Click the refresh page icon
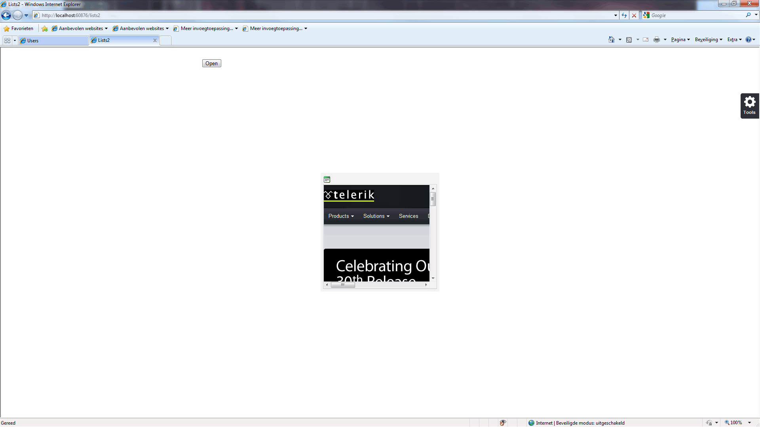This screenshot has width=760, height=427. pos(624,15)
